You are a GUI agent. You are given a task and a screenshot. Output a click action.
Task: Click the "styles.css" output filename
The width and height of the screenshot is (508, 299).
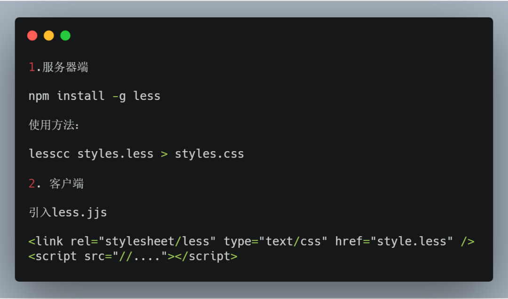209,154
